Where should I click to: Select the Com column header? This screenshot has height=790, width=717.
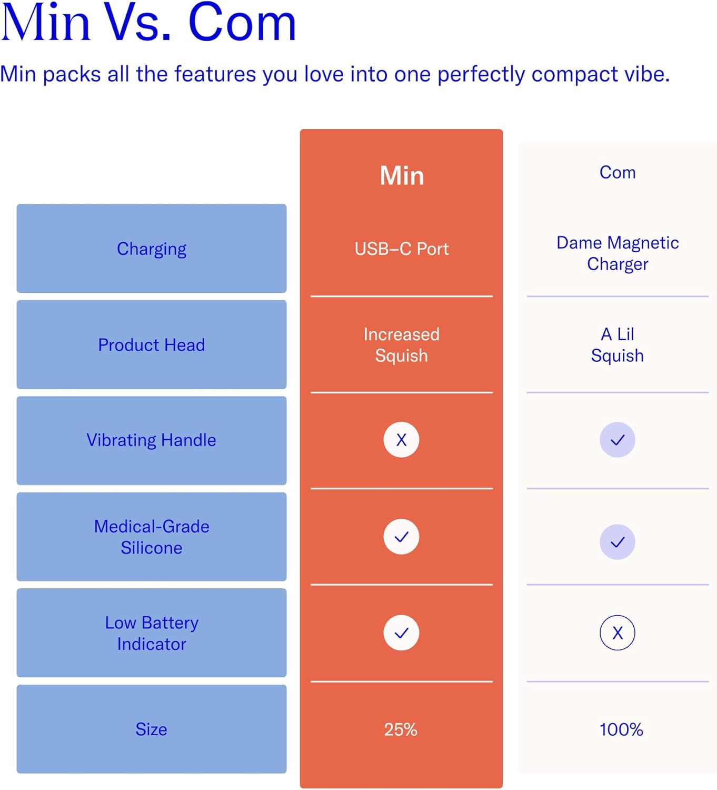coord(618,172)
